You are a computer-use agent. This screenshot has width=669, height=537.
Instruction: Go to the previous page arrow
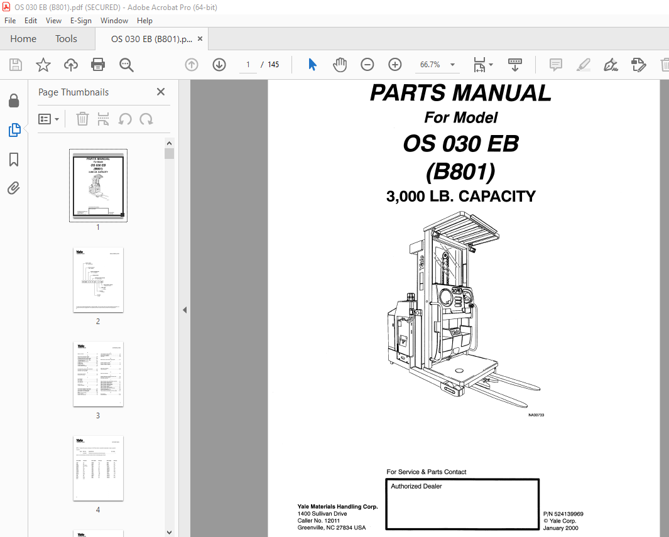(x=192, y=65)
